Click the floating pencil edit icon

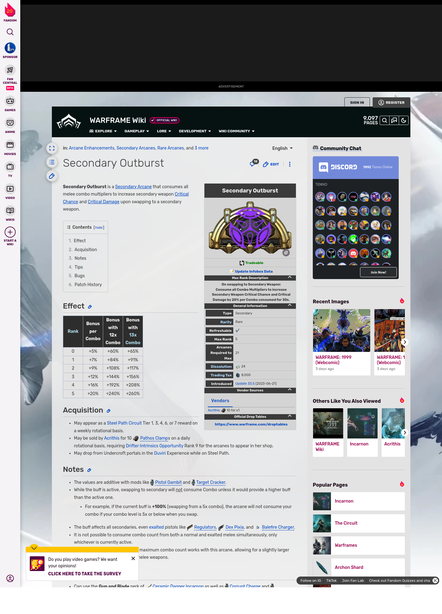click(52, 176)
